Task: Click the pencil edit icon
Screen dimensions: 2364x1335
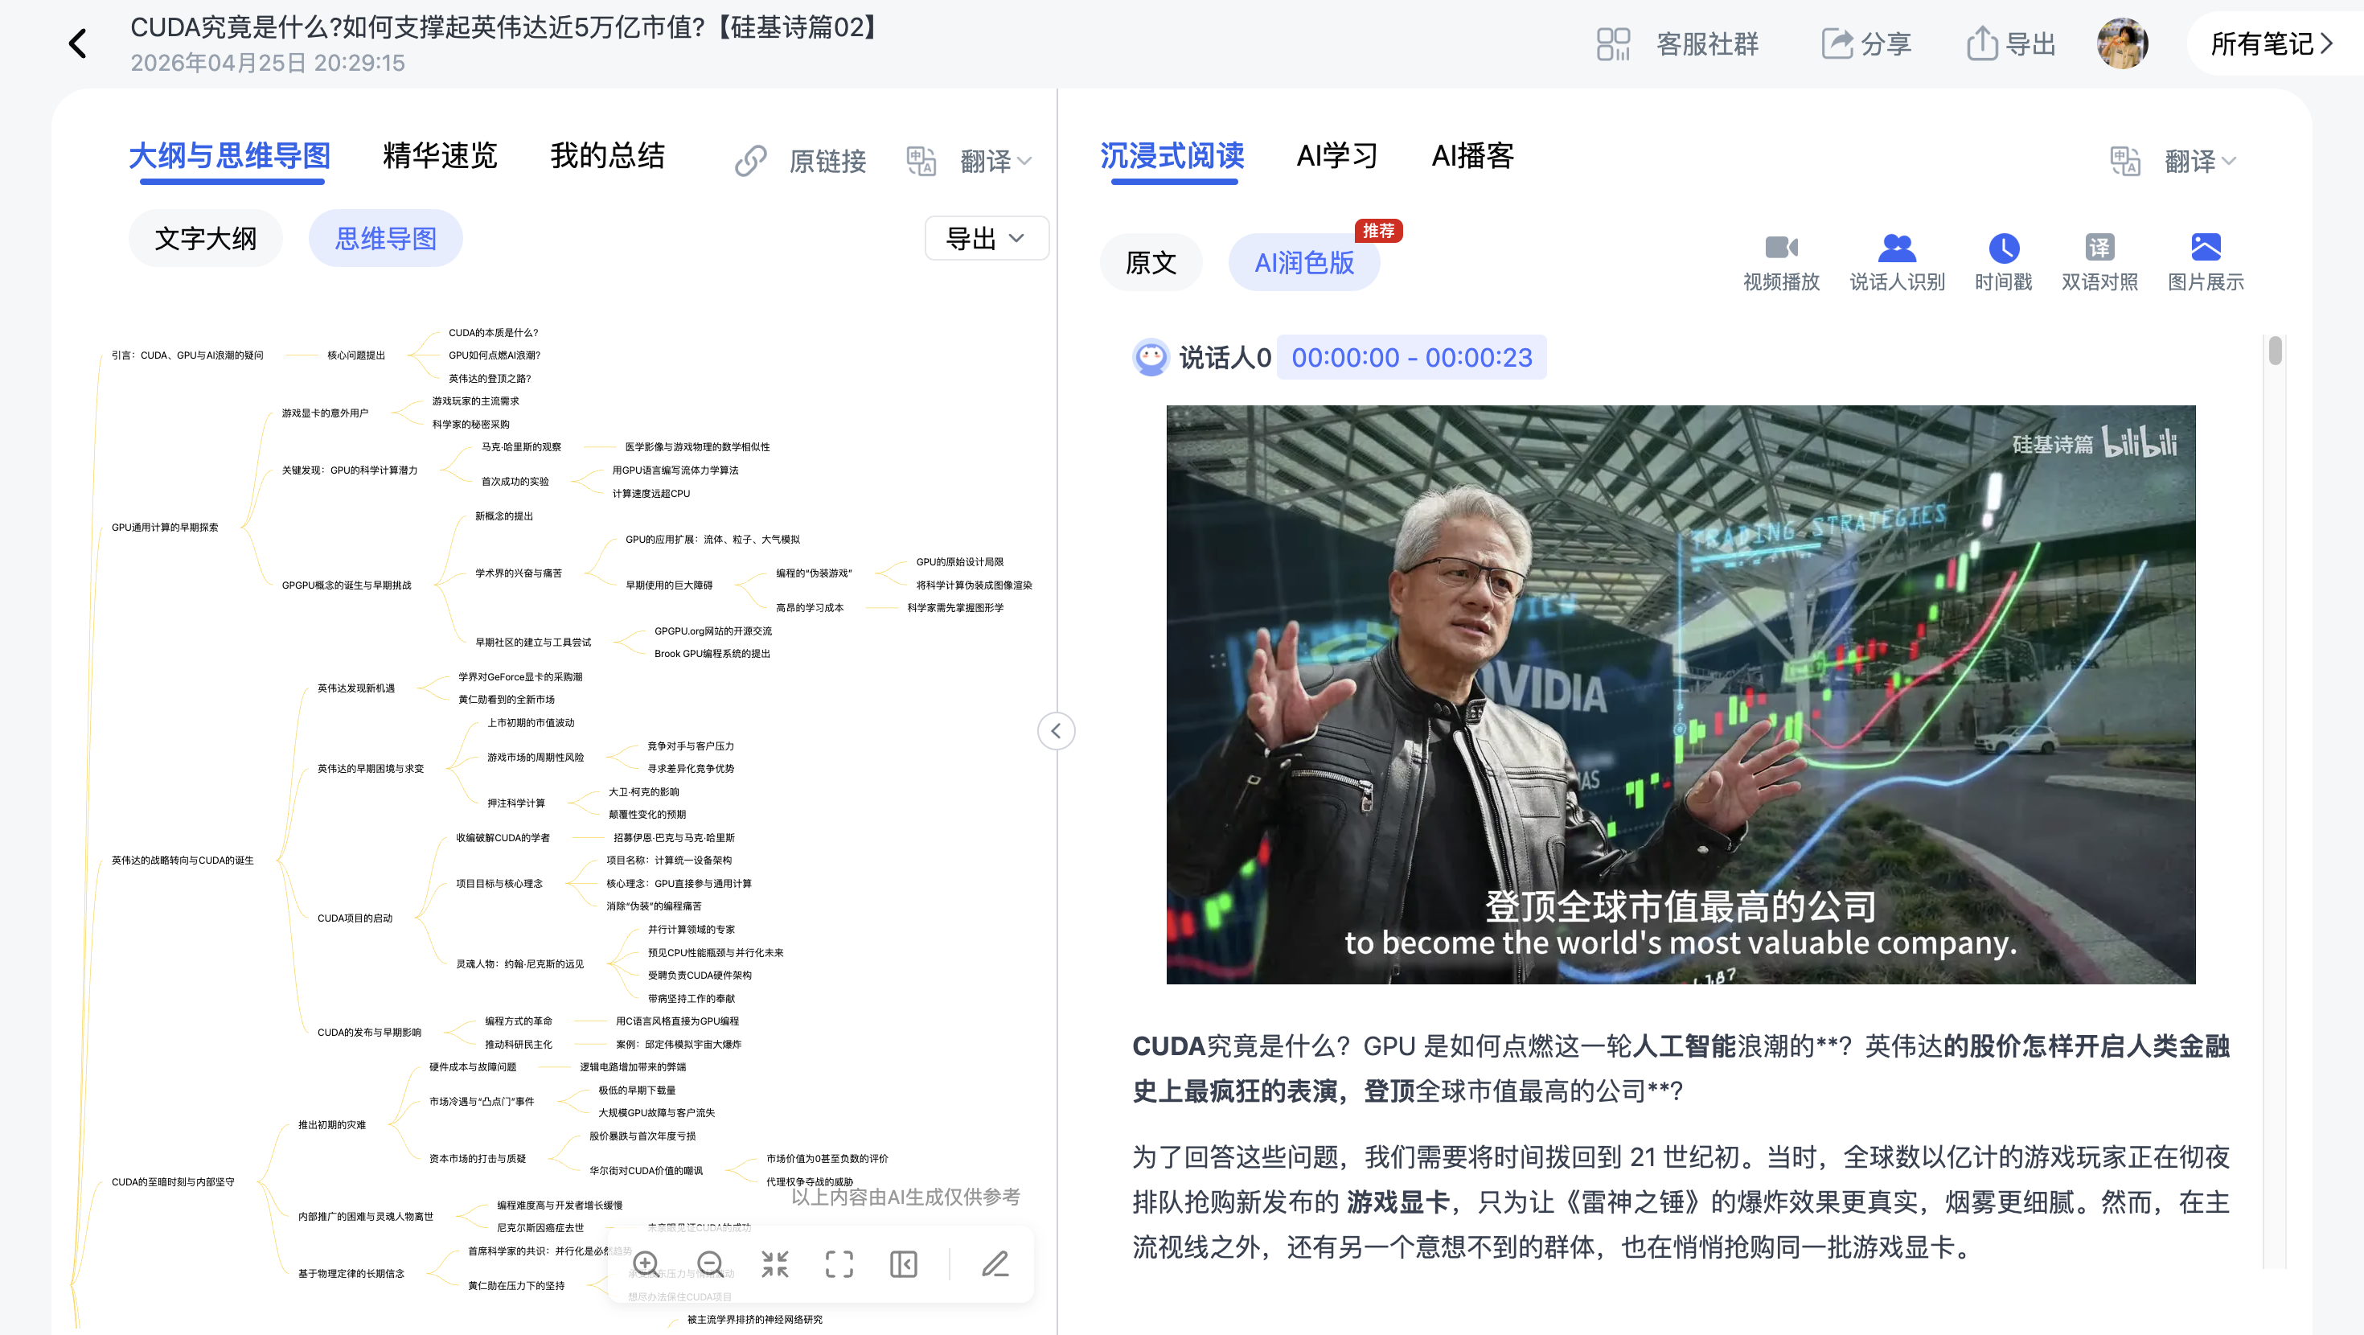Action: [995, 1264]
